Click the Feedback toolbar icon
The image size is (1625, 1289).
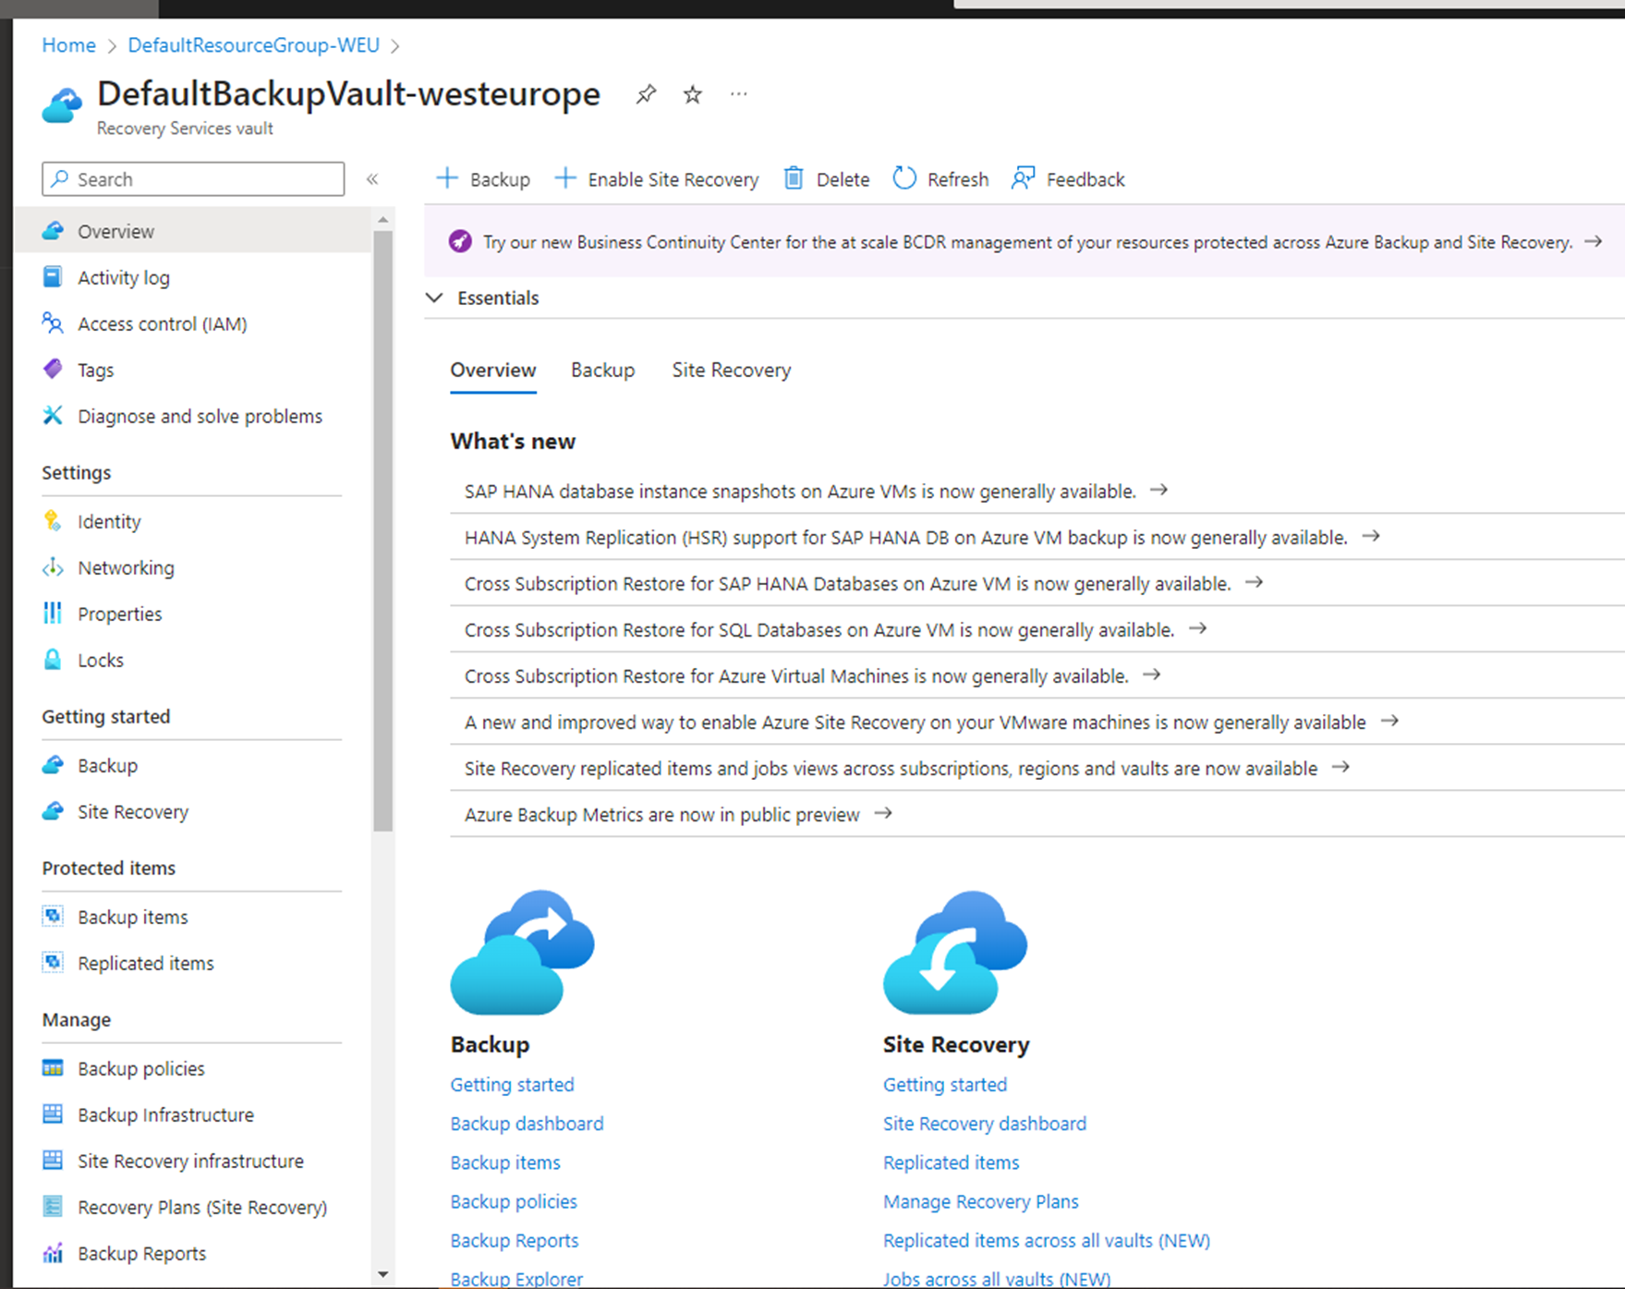point(1023,178)
